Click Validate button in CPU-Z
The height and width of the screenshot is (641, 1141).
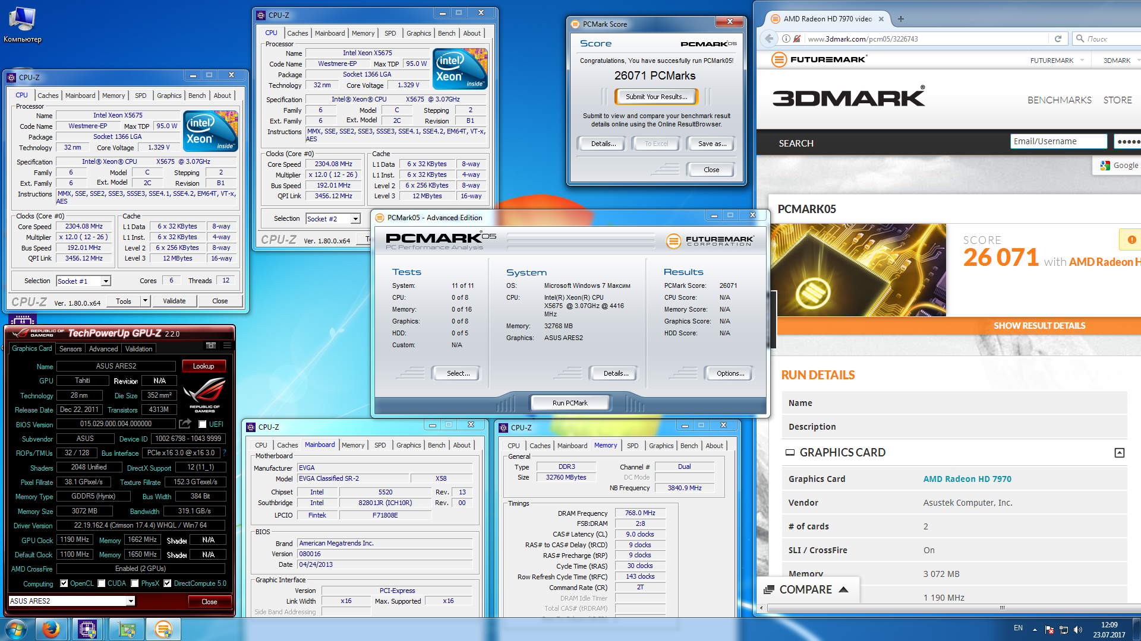[174, 301]
